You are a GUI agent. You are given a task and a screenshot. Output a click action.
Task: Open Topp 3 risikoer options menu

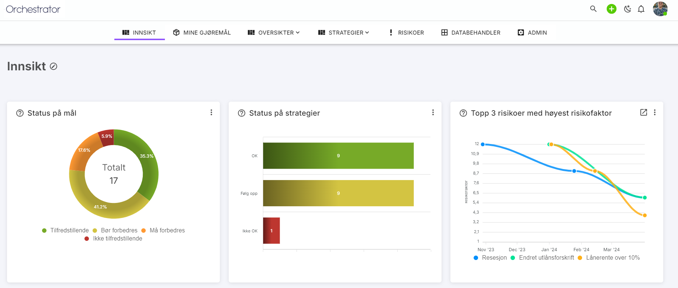pyautogui.click(x=655, y=112)
